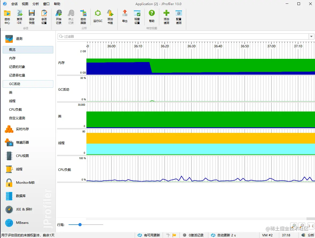Select the GC Activity (GC活动) sidebar item
This screenshot has width=315, height=238.
click(x=28, y=84)
